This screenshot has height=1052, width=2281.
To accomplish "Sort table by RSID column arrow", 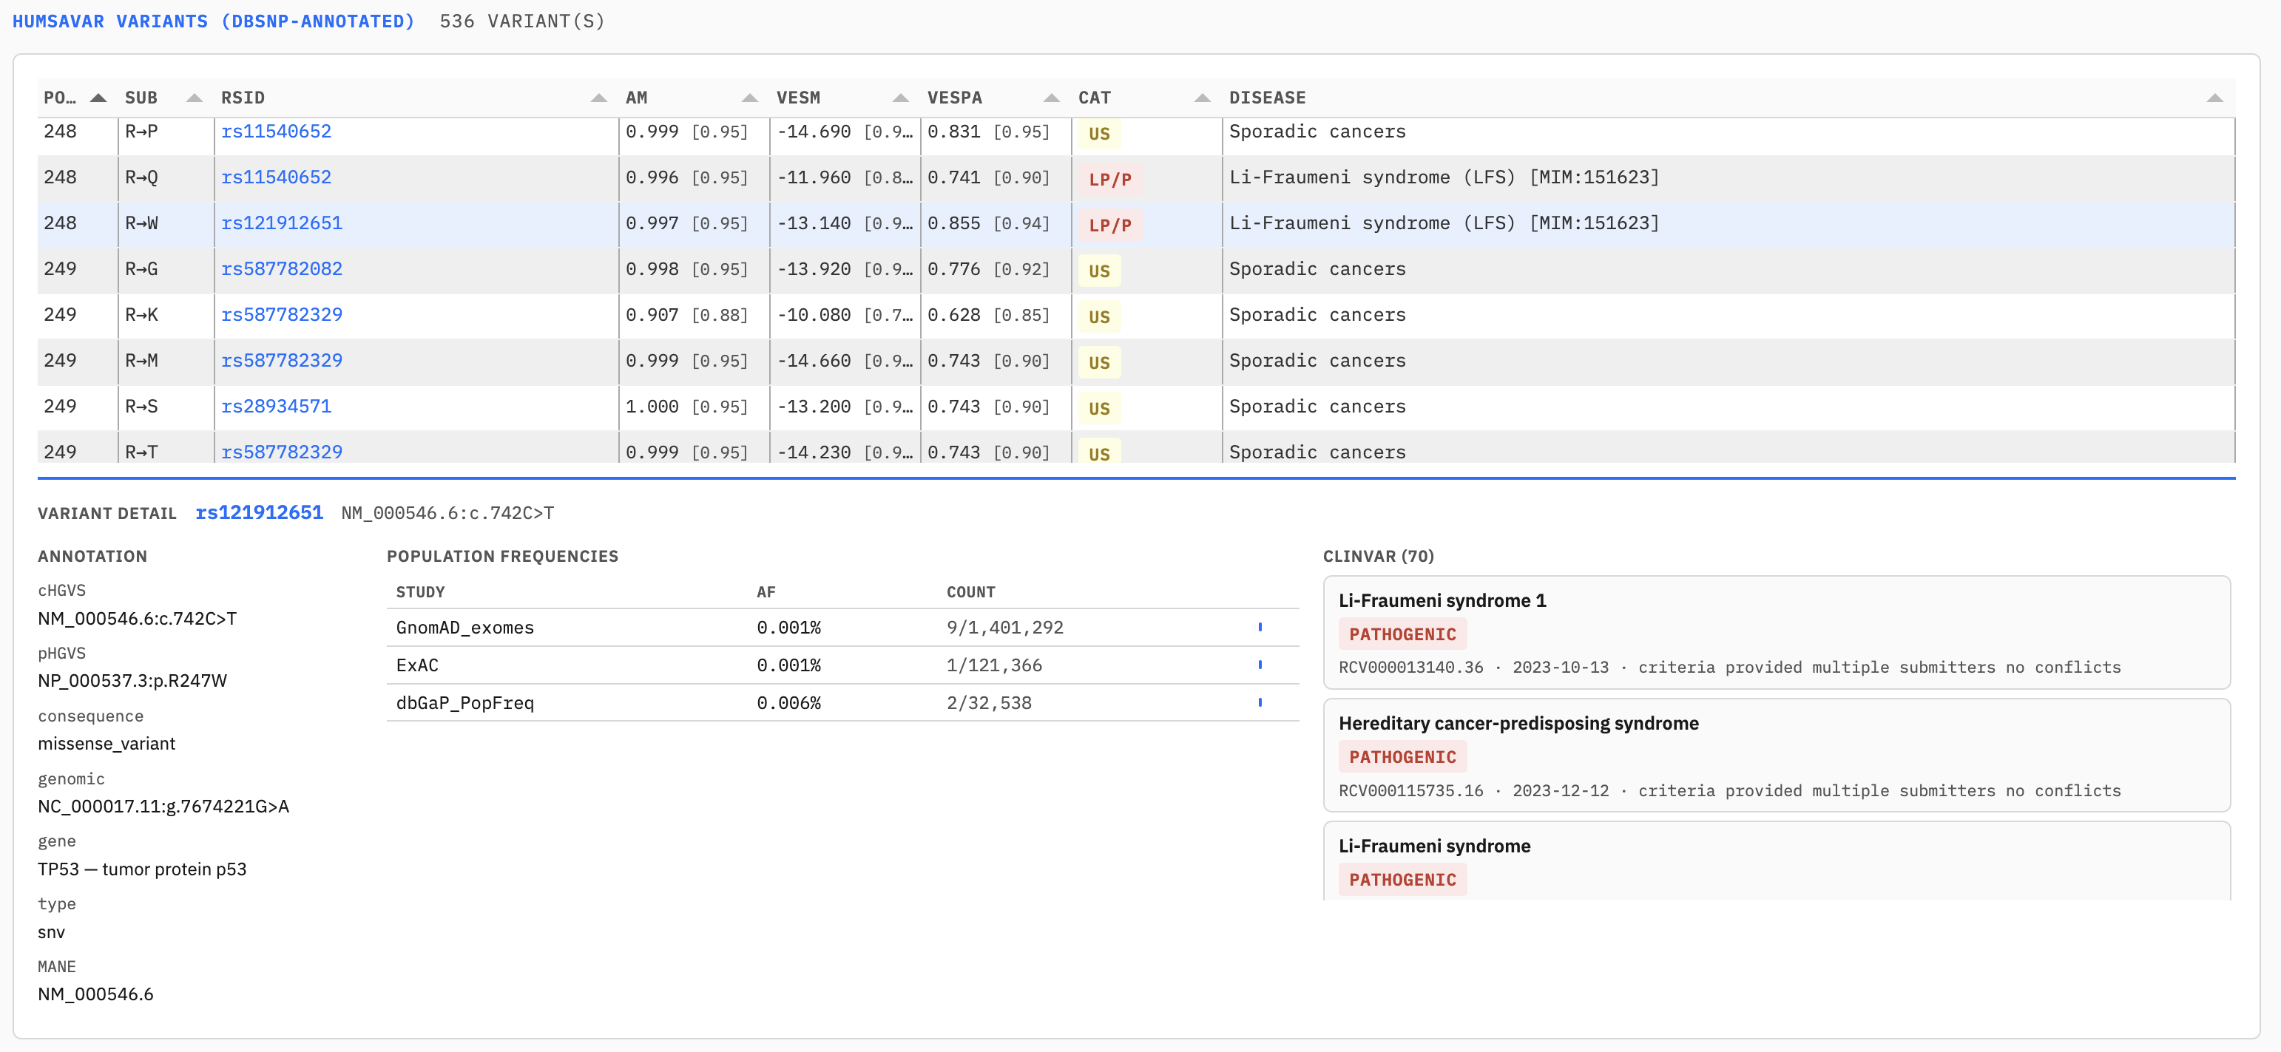I will click(600, 98).
